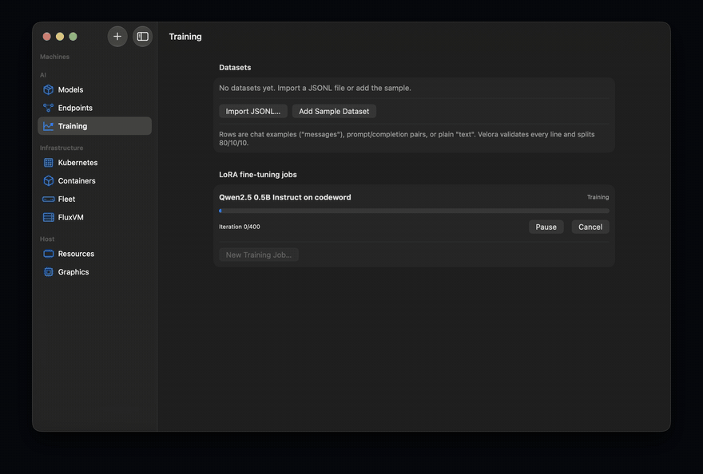
Task: Add the sample dataset
Action: 334,112
